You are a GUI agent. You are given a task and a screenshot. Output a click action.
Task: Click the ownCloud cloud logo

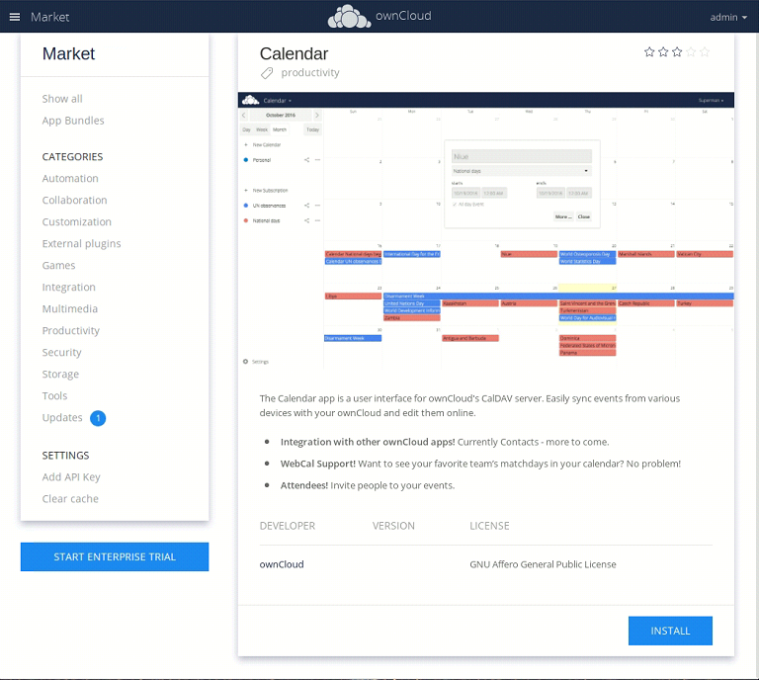[349, 17]
